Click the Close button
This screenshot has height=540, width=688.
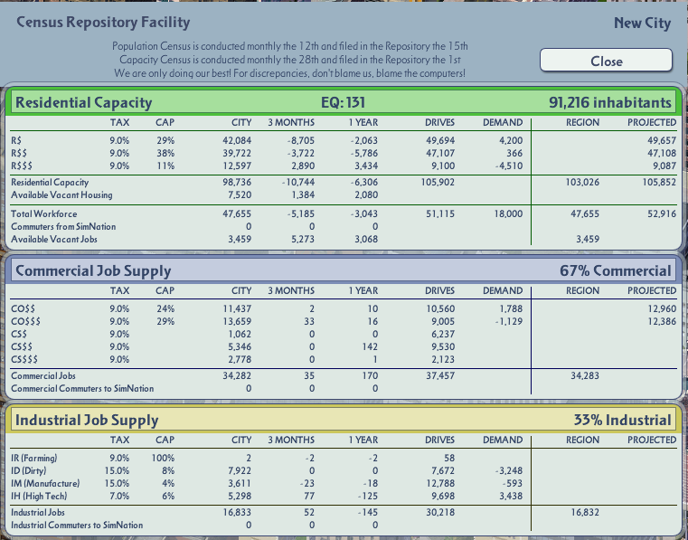(606, 60)
